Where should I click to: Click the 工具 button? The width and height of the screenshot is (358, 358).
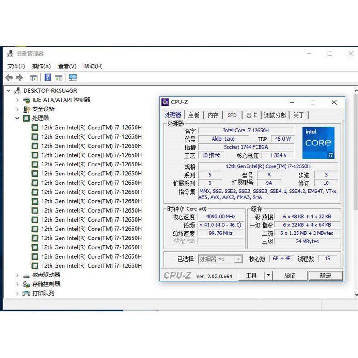pyautogui.click(x=251, y=276)
